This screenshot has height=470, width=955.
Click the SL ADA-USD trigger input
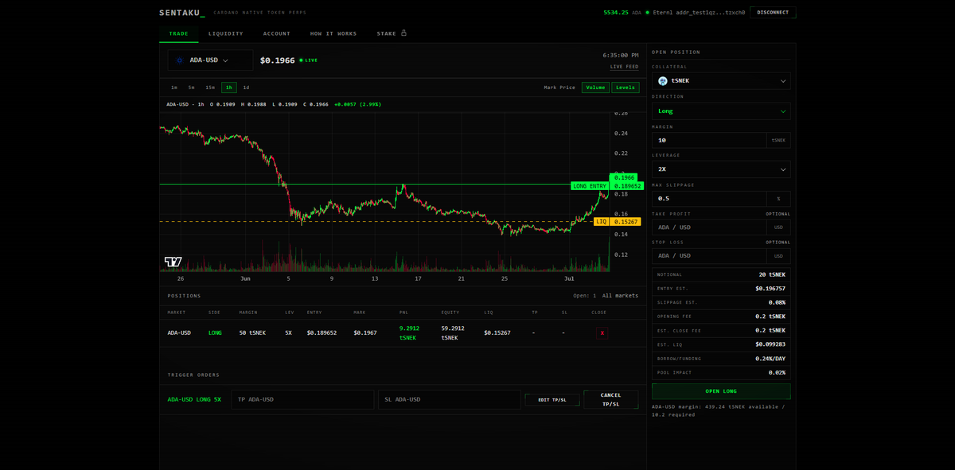tap(450, 399)
